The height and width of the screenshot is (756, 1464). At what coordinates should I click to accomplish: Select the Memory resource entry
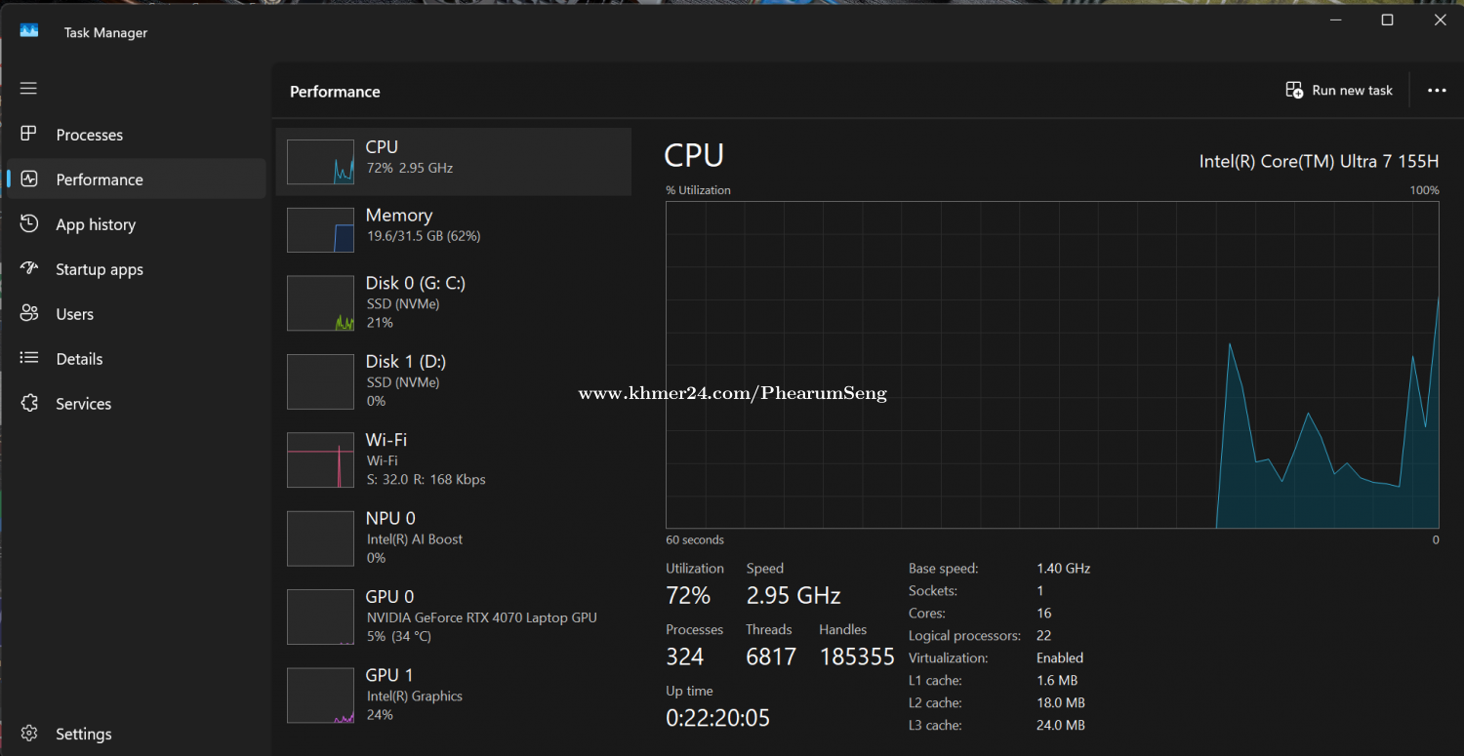pyautogui.click(x=454, y=229)
